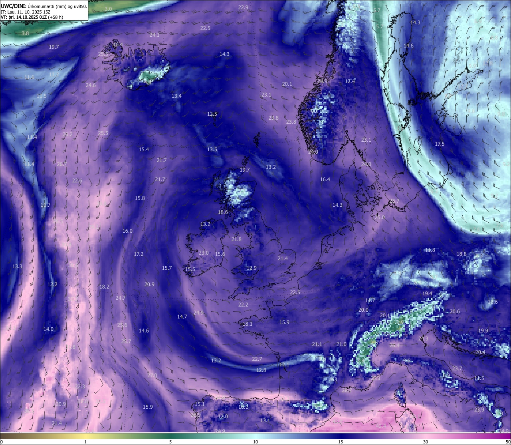
Task: Click the colour bar tick label 50
Action: [508, 442]
